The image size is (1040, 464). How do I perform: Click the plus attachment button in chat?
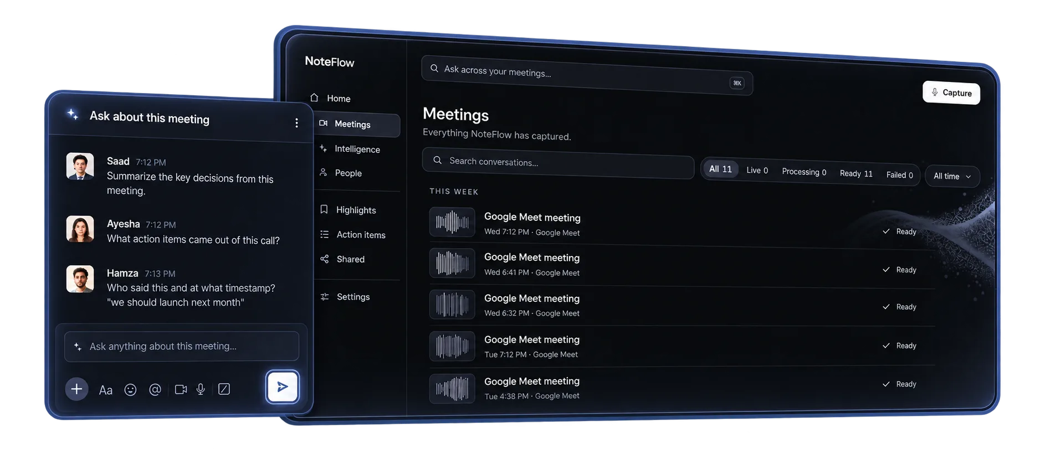click(76, 389)
